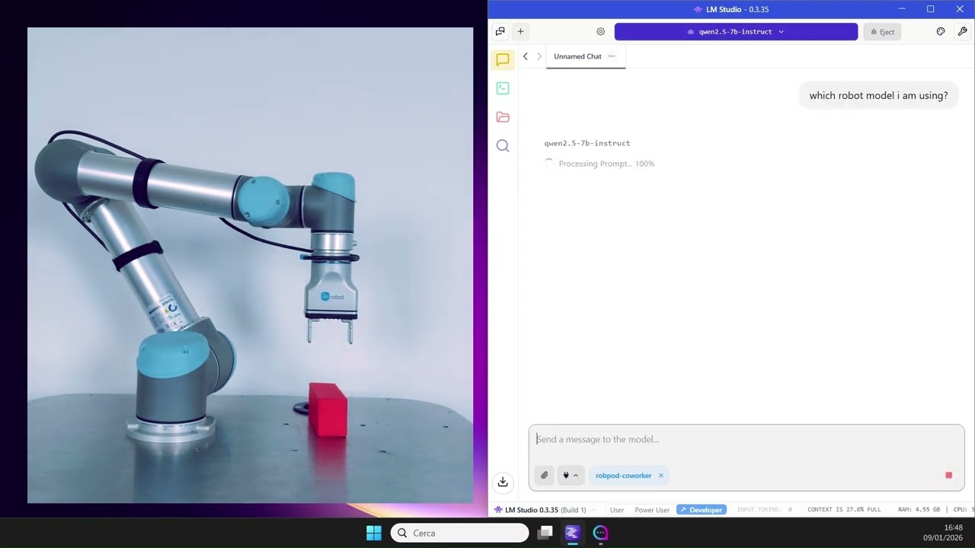Attach a file with the paperclip icon
This screenshot has height=548, width=975.
pos(545,476)
